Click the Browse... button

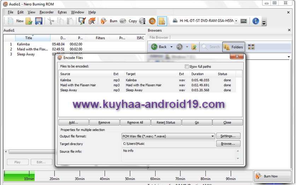pos(228,144)
